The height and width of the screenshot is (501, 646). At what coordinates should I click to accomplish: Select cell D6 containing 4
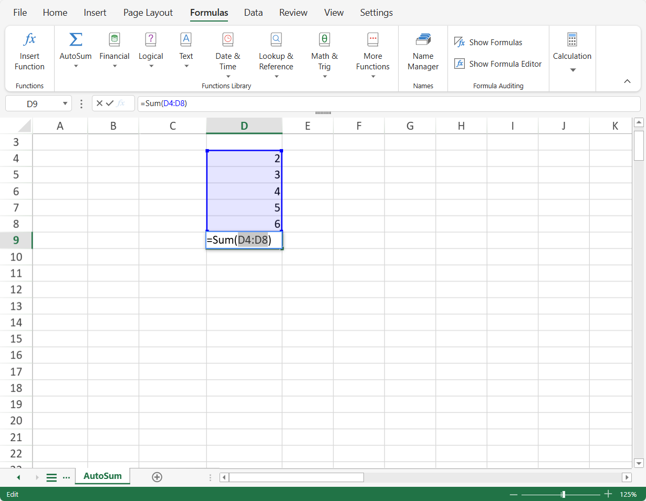tap(244, 192)
